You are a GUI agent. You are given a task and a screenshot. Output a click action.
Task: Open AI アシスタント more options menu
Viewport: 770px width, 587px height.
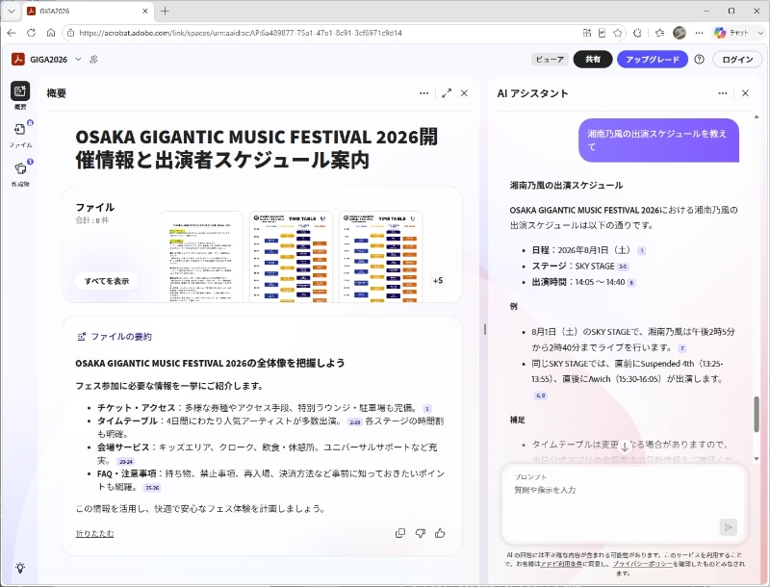[x=723, y=93]
